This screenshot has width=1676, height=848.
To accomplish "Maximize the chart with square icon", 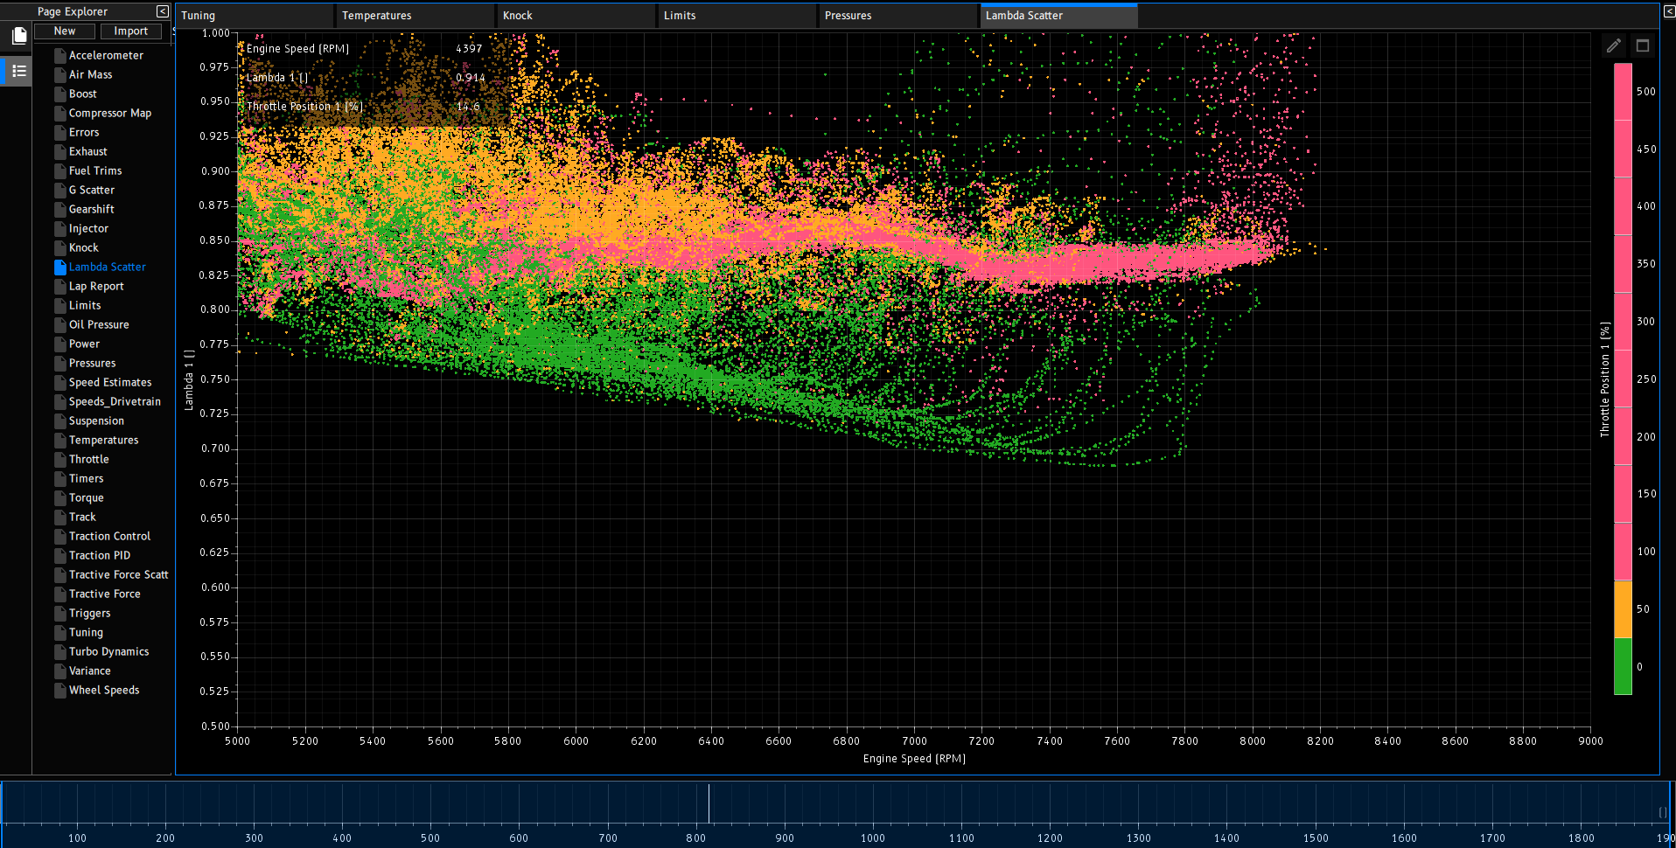I will pos(1643,45).
